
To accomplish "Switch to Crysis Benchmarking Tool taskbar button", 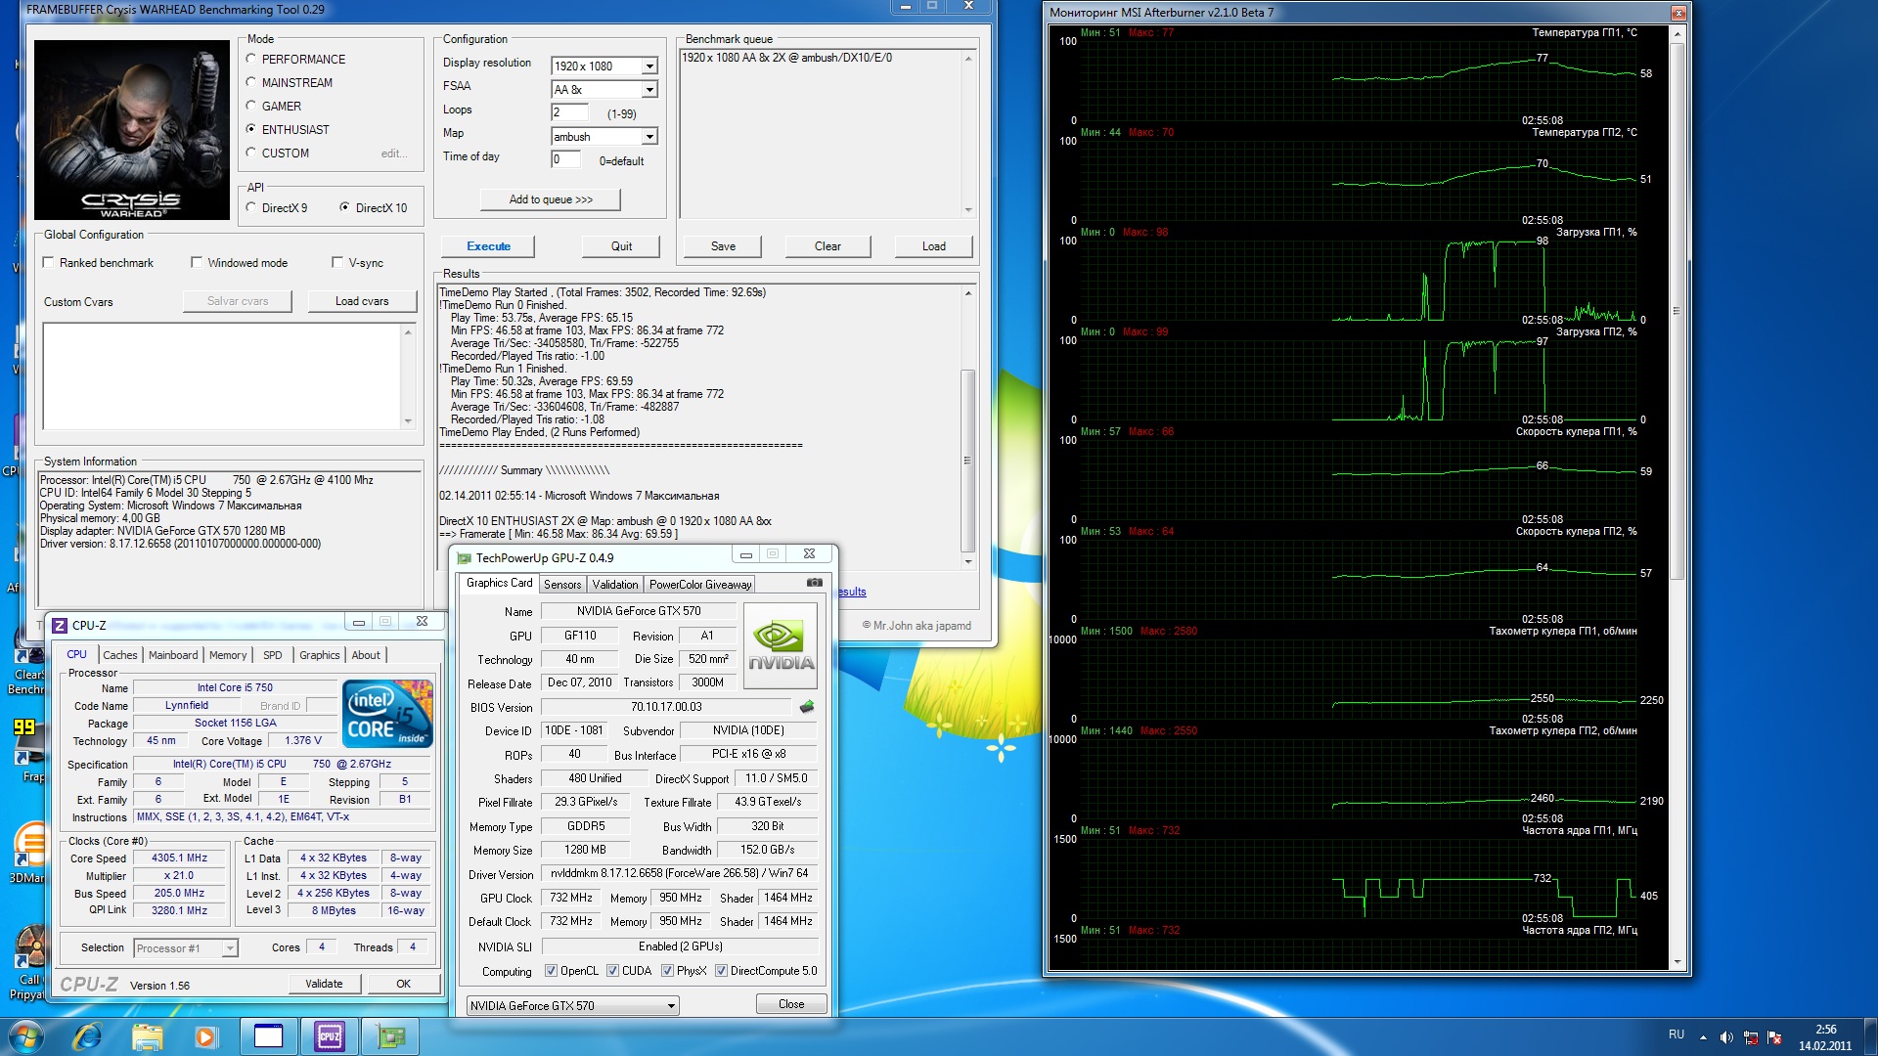I will 268,1036.
